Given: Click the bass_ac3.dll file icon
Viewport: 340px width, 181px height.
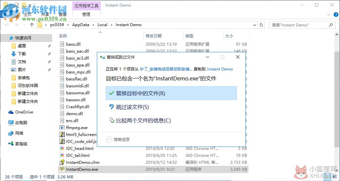Looking at the screenshot, I should 62,58.
